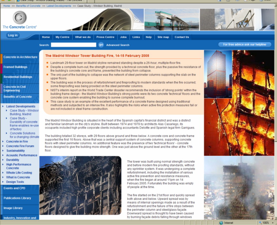Viewport: 277px width, 225px height.
Task: Click arrow beside Whole Life Costing
Action: click(3, 173)
